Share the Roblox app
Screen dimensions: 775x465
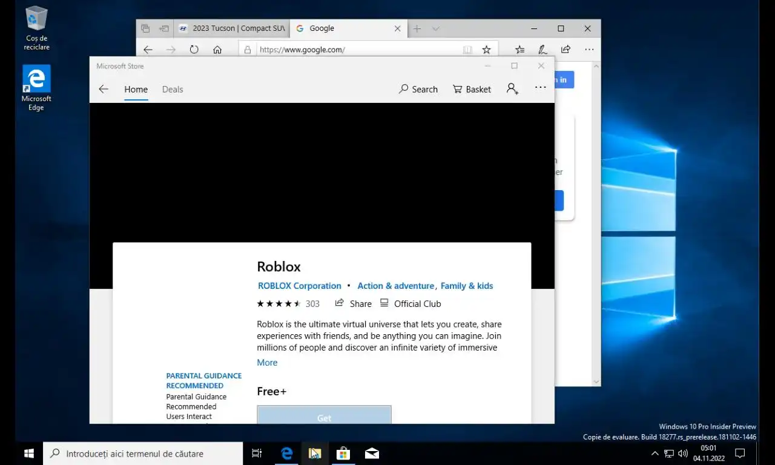(354, 303)
